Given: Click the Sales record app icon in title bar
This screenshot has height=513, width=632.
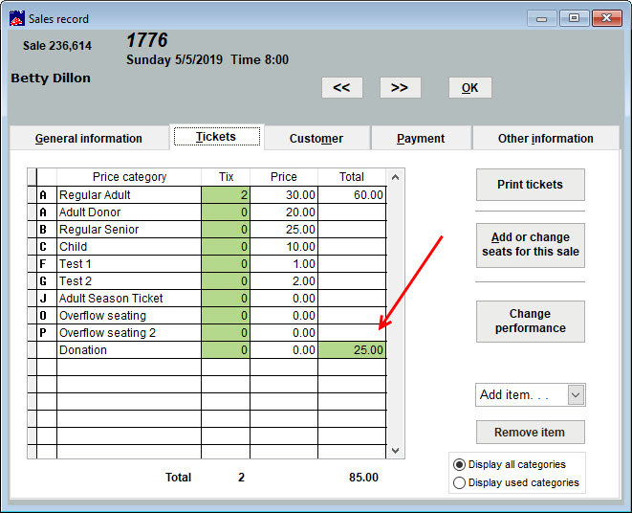Looking at the screenshot, I should [x=17, y=18].
